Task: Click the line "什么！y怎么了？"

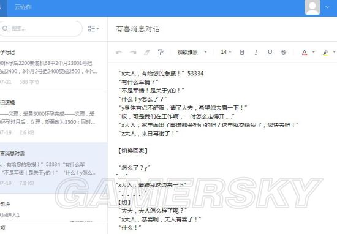Action: [x=143, y=99]
